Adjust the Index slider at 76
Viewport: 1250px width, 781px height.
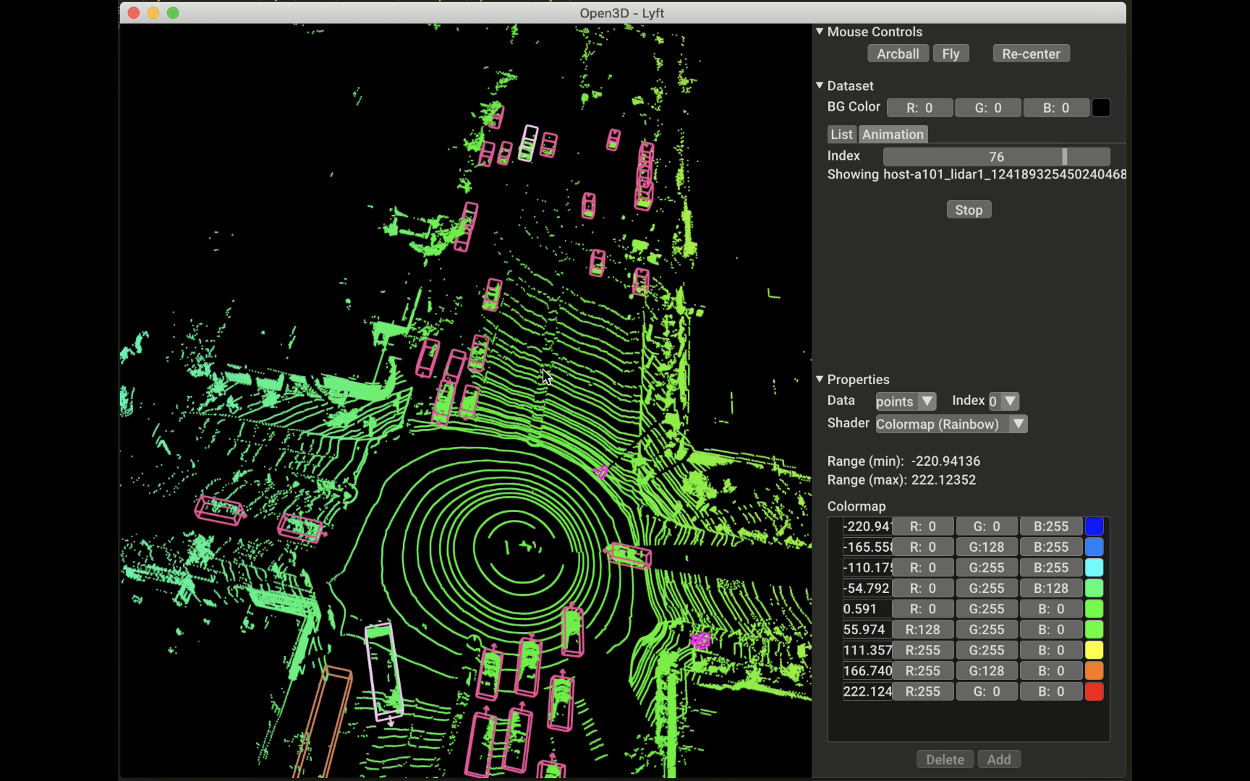coord(996,157)
